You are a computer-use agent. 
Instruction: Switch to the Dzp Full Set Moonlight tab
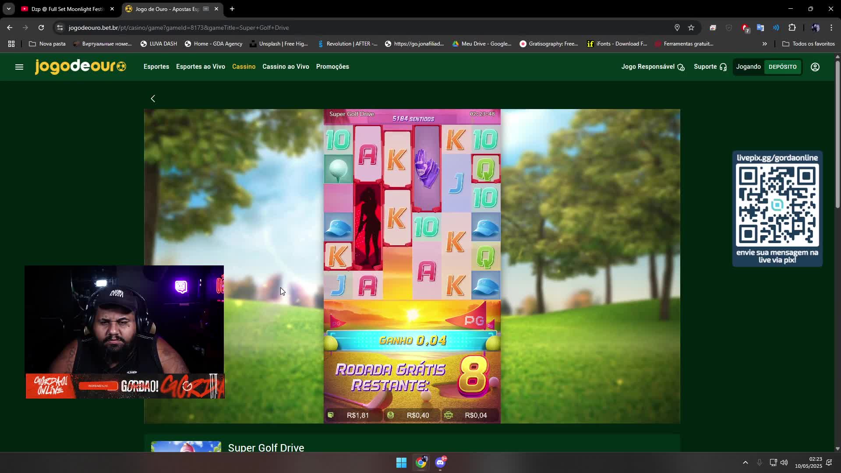coord(67,9)
